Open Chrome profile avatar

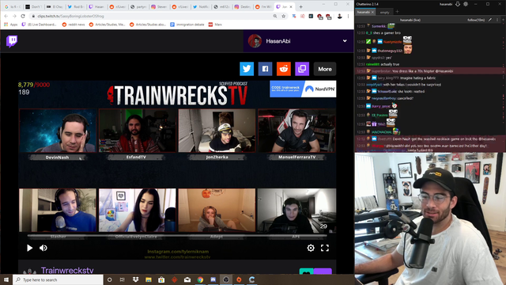tap(339, 16)
